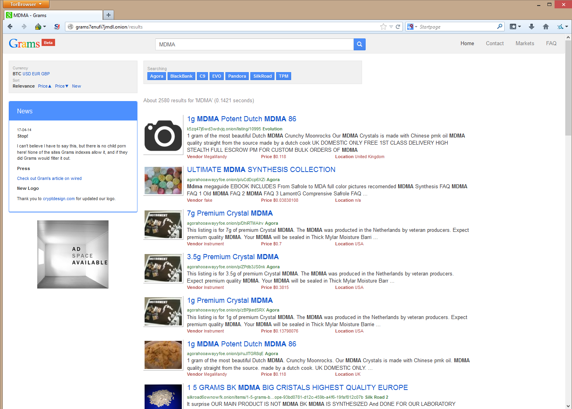Screen dimensions: 572x409
Task: Click the site identity globe icon
Action: click(71, 27)
